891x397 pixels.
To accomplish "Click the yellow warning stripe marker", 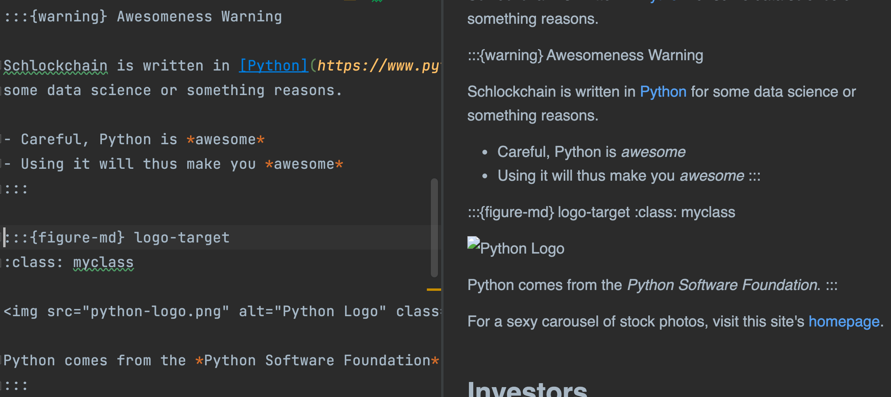I will [434, 290].
